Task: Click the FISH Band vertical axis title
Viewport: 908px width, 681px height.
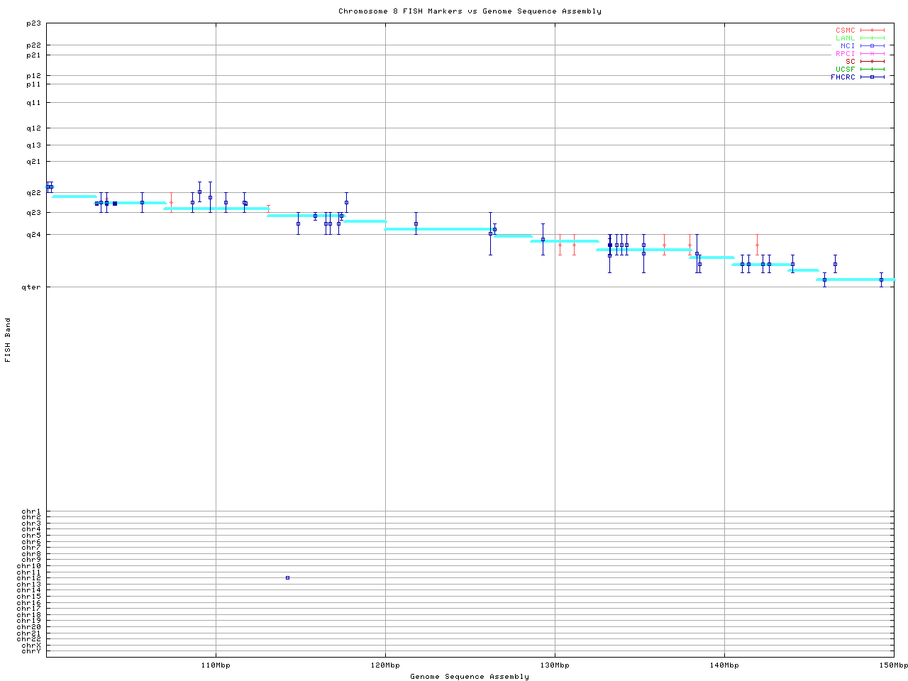Action: (x=9, y=340)
